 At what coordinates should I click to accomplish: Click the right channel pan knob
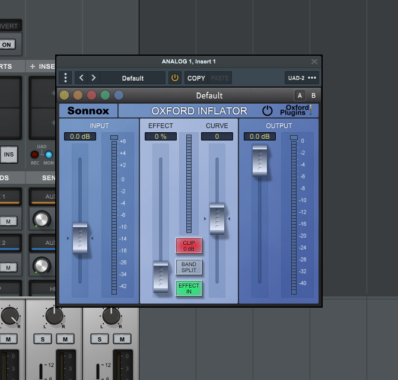click(111, 316)
